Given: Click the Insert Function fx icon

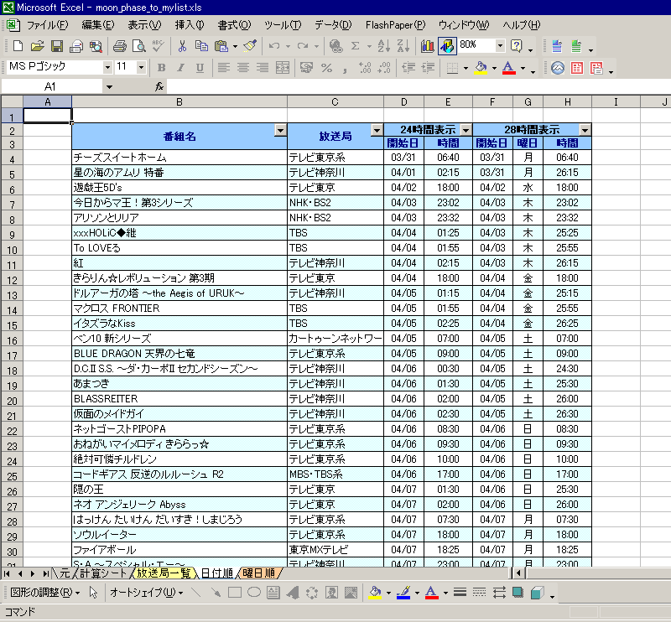Looking at the screenshot, I should [x=159, y=86].
